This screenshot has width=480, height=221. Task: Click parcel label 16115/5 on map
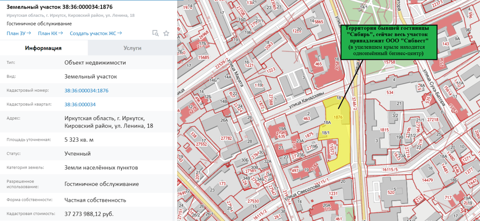[390, 170]
